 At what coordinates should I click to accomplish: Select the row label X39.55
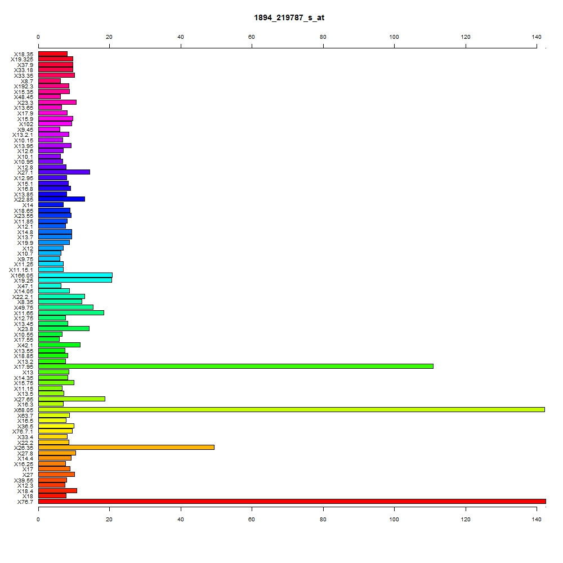coord(23,480)
